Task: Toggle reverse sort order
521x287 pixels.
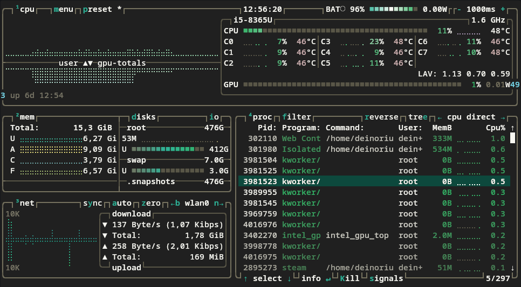Action: (x=381, y=117)
